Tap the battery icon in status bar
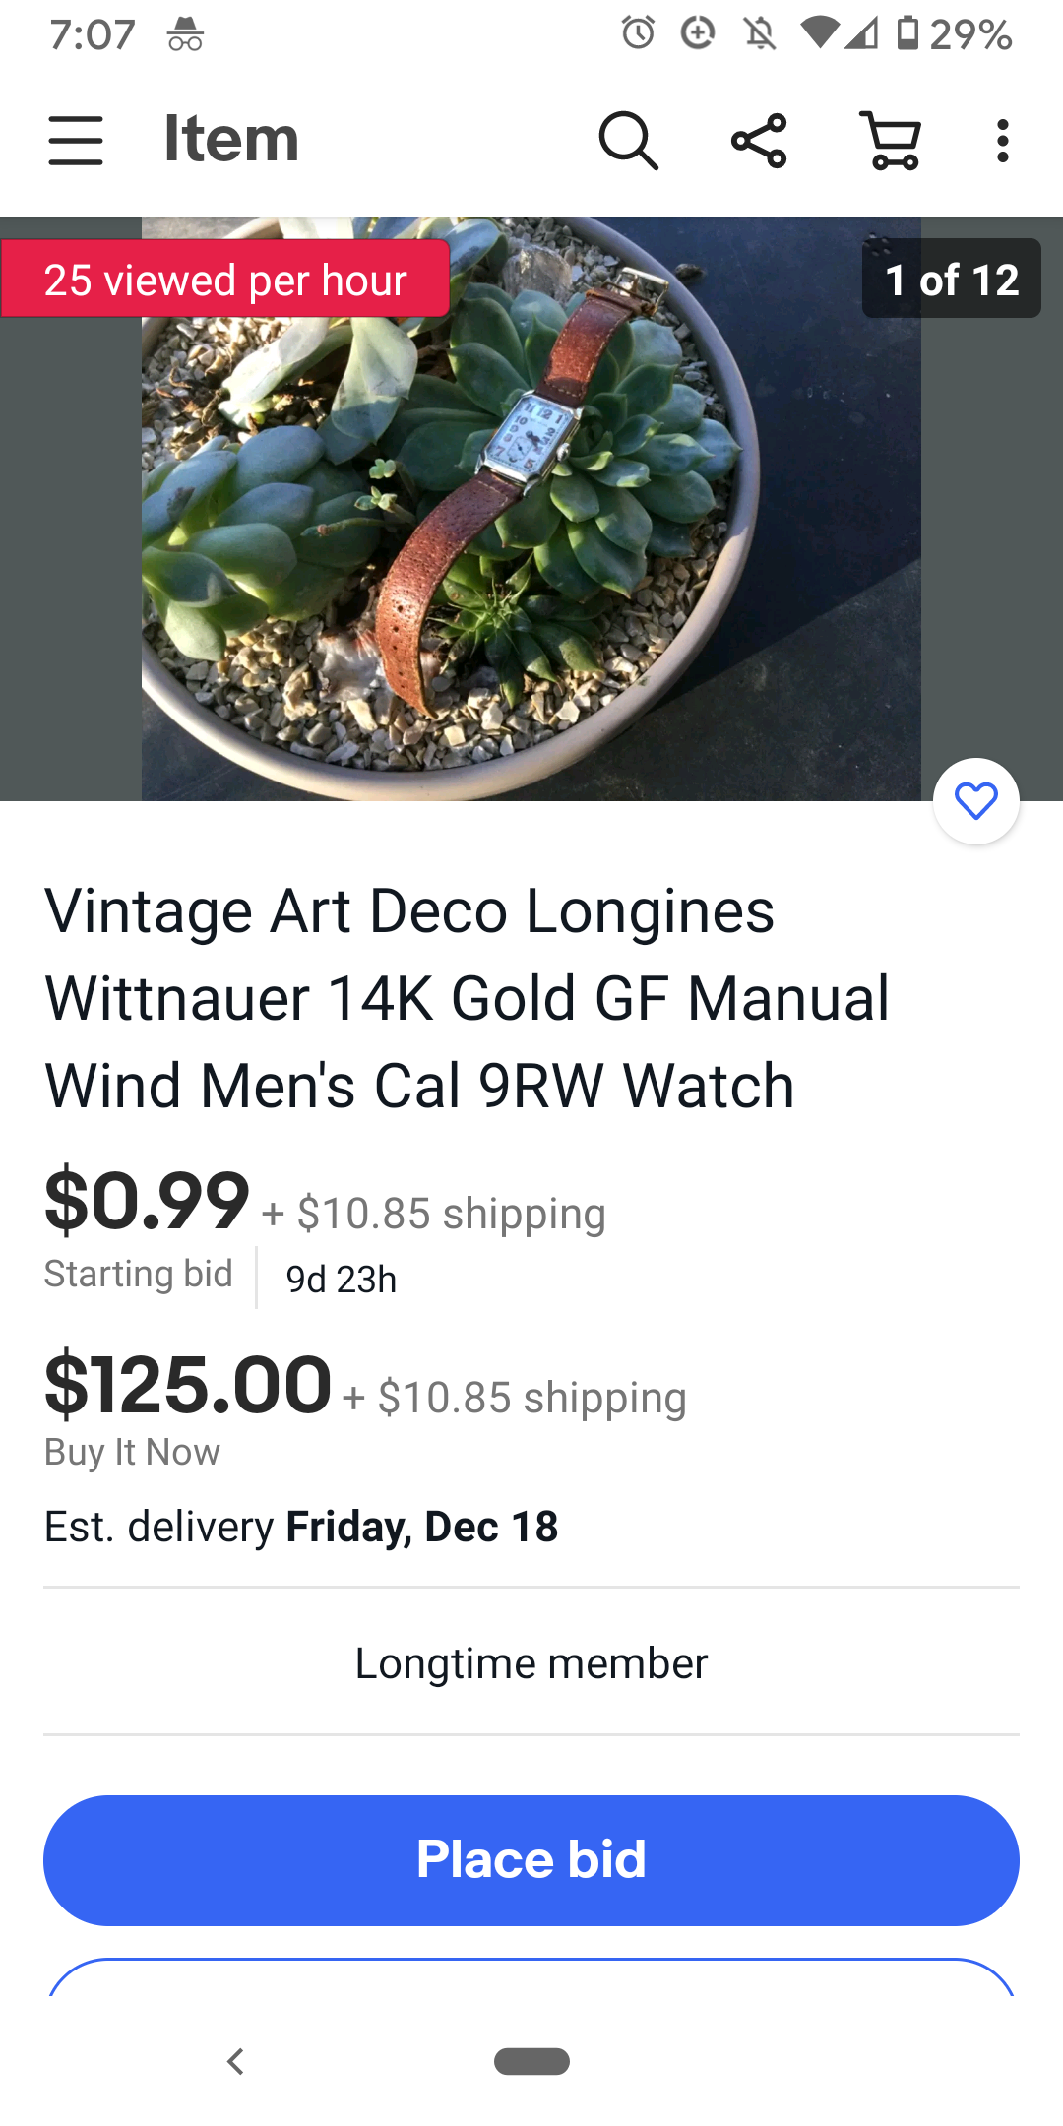Image resolution: width=1063 pixels, height=2126 pixels. (x=907, y=33)
